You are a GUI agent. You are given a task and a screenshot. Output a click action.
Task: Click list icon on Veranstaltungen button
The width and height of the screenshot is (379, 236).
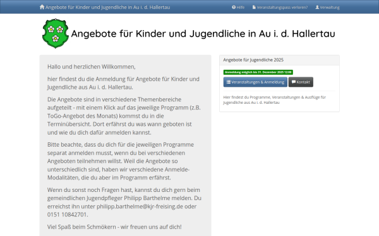coord(229,82)
